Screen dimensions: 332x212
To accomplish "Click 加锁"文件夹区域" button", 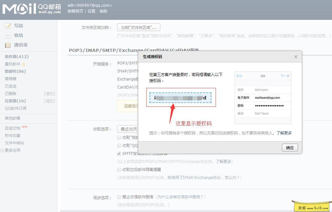I will (138, 27).
